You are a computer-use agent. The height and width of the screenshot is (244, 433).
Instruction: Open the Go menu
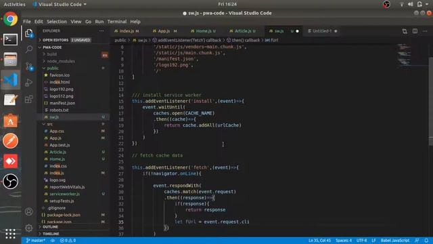[88, 22]
